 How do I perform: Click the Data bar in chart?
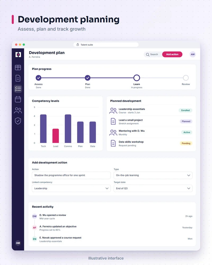point(93,132)
